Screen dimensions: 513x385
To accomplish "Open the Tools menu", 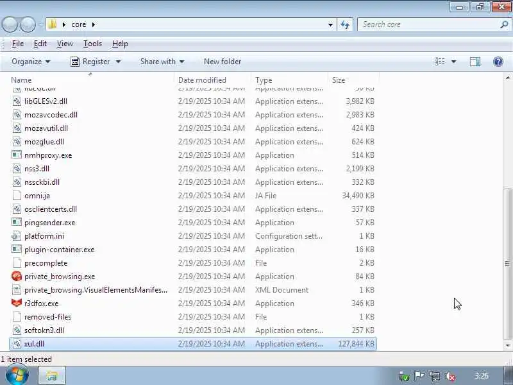I will coord(92,44).
